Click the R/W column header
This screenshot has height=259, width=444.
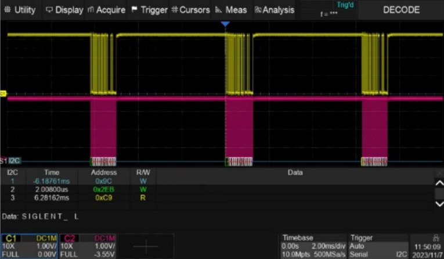143,172
